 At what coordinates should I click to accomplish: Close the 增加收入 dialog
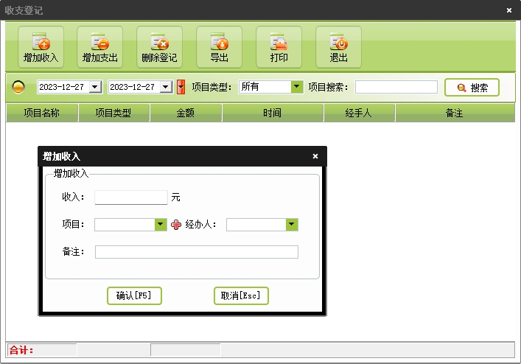(315, 156)
